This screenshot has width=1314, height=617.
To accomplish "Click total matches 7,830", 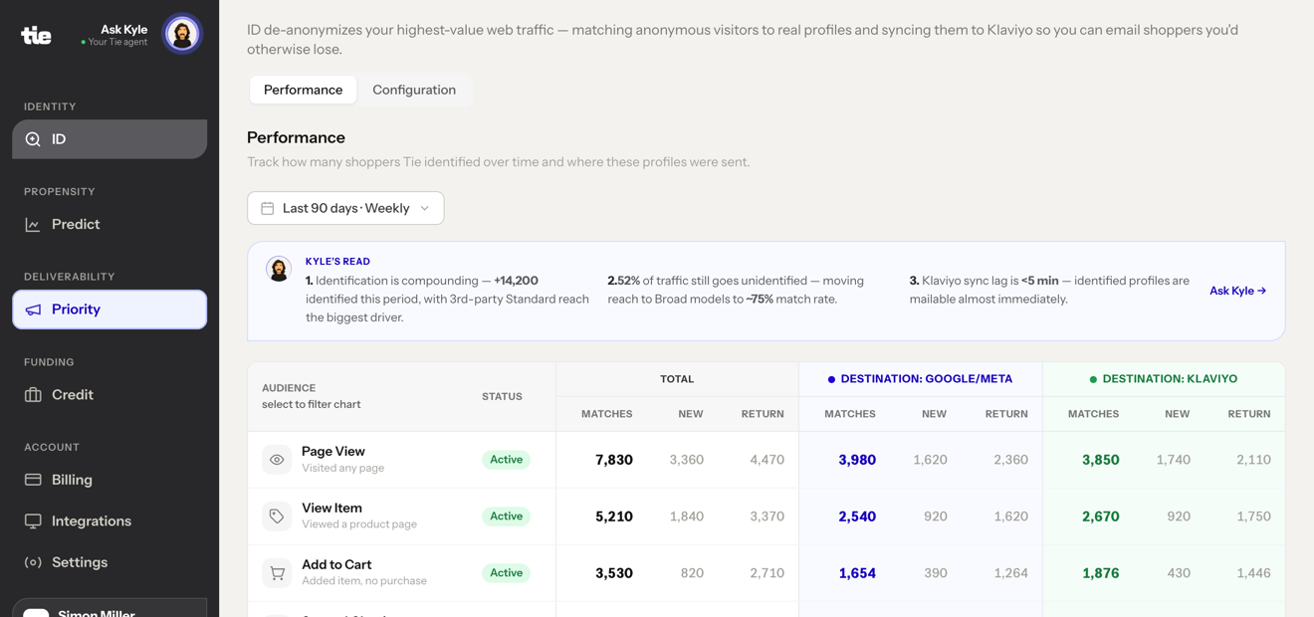I will (x=614, y=460).
